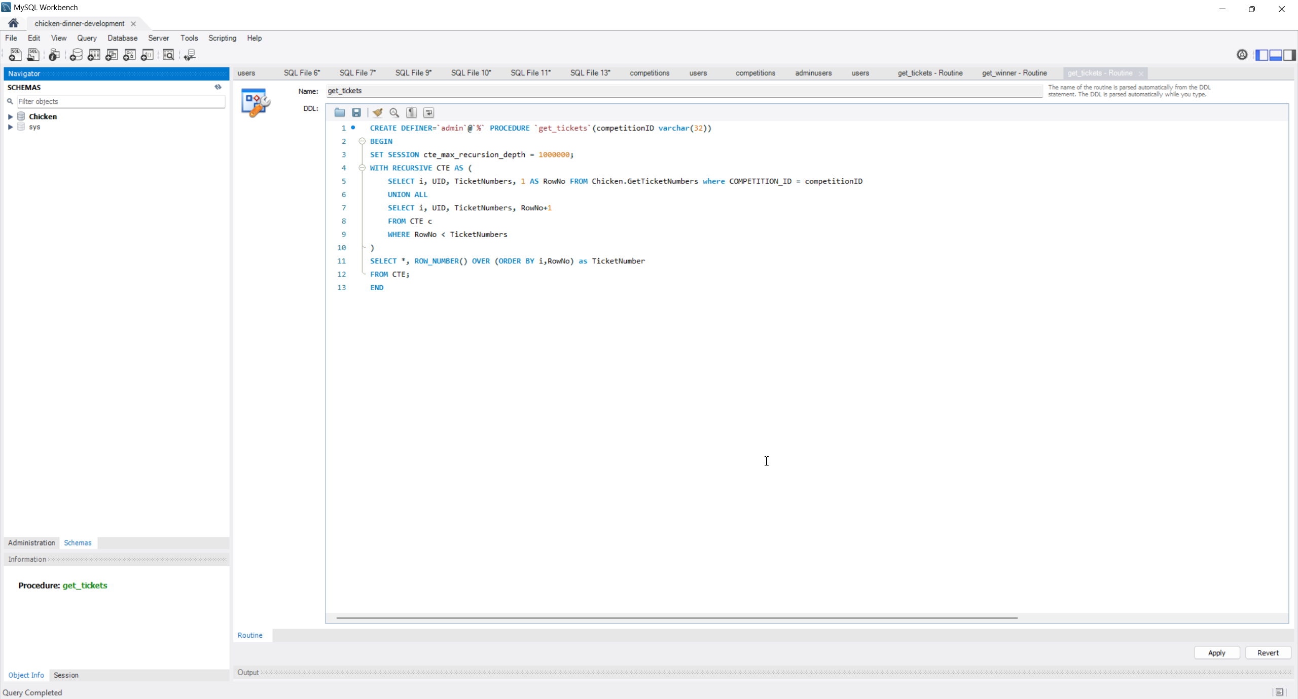This screenshot has width=1298, height=699.
Task: Click the beautify broom icon in DDL toolbar
Action: pos(377,112)
